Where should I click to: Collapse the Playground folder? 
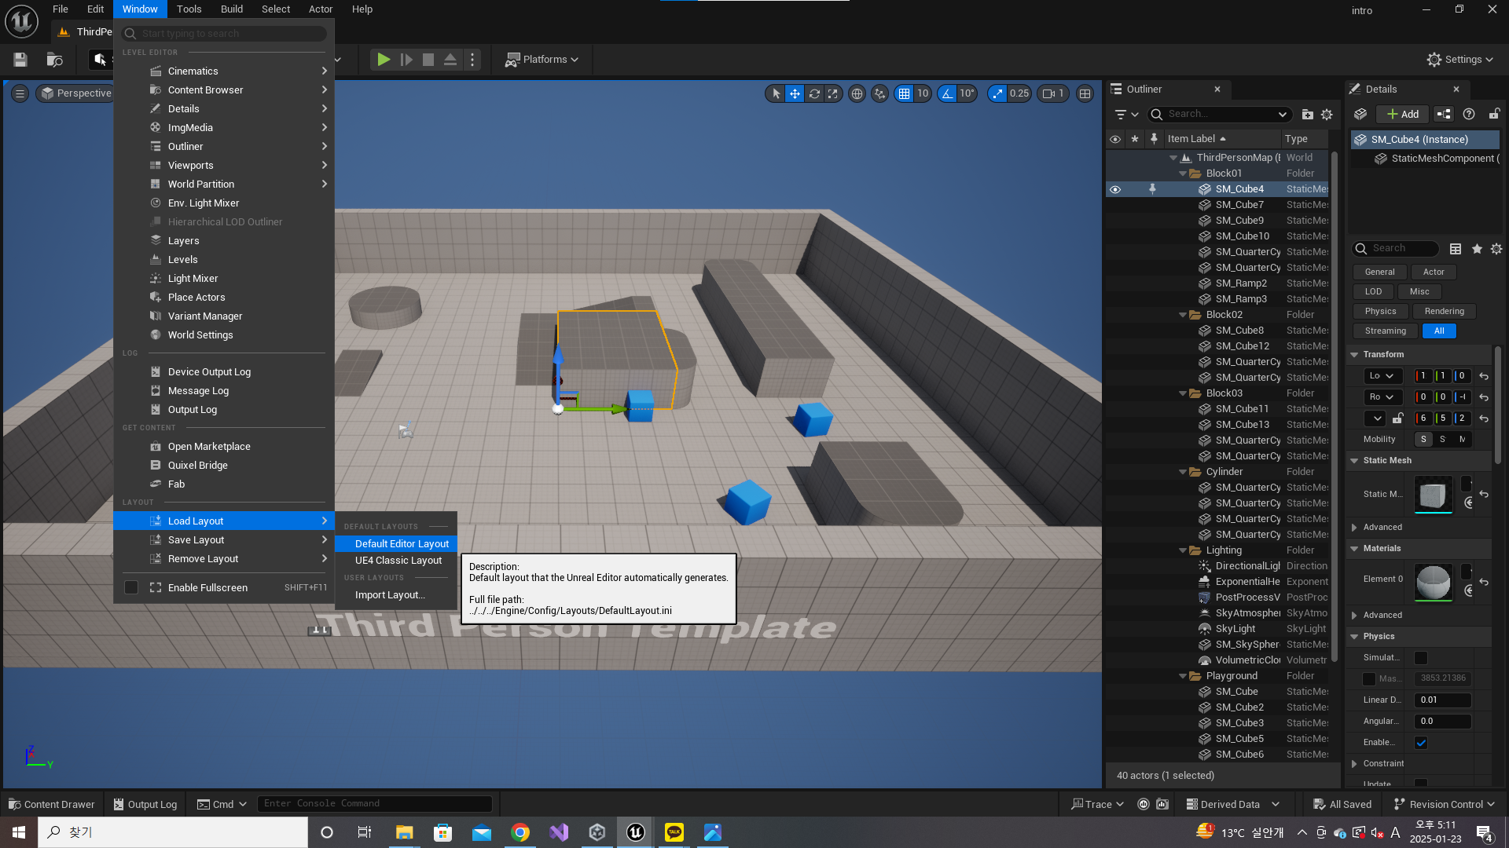1183,676
